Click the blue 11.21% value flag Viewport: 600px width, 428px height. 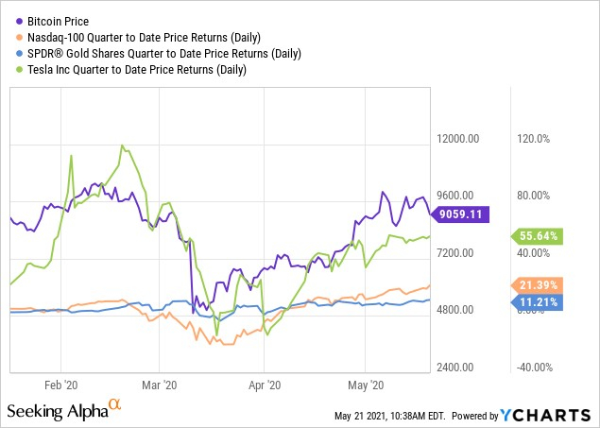(538, 302)
